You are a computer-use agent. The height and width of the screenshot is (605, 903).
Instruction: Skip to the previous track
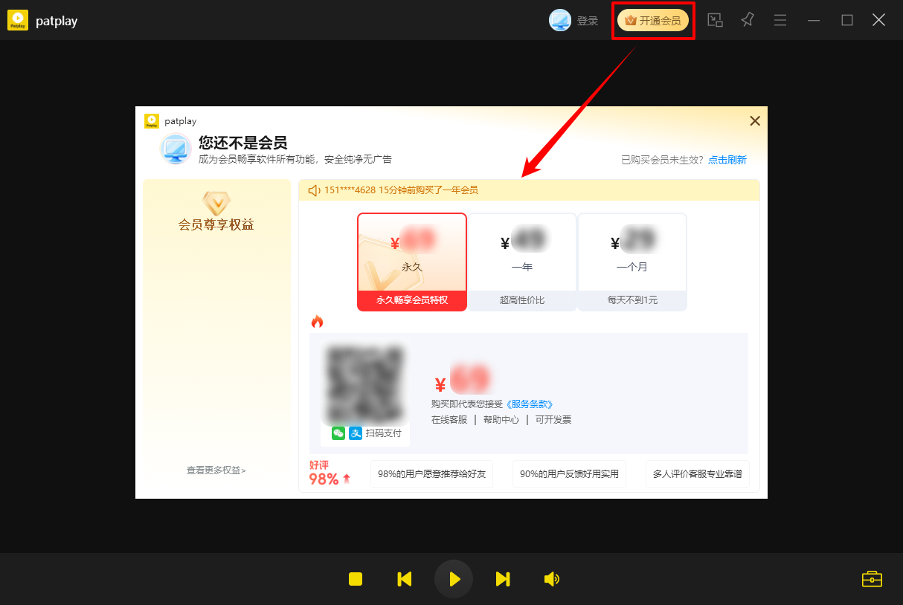point(405,579)
